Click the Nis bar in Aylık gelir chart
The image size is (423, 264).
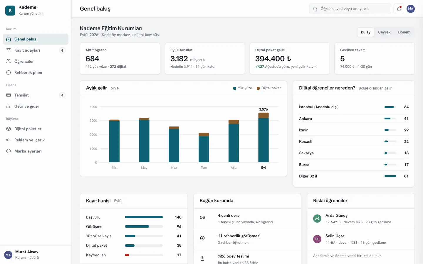pos(114,141)
